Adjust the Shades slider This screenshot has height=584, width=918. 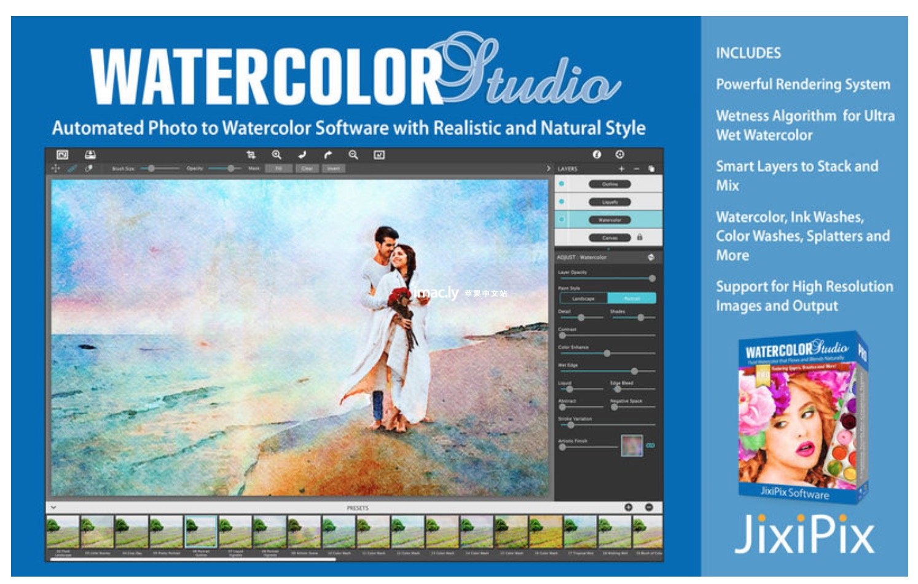click(x=633, y=317)
